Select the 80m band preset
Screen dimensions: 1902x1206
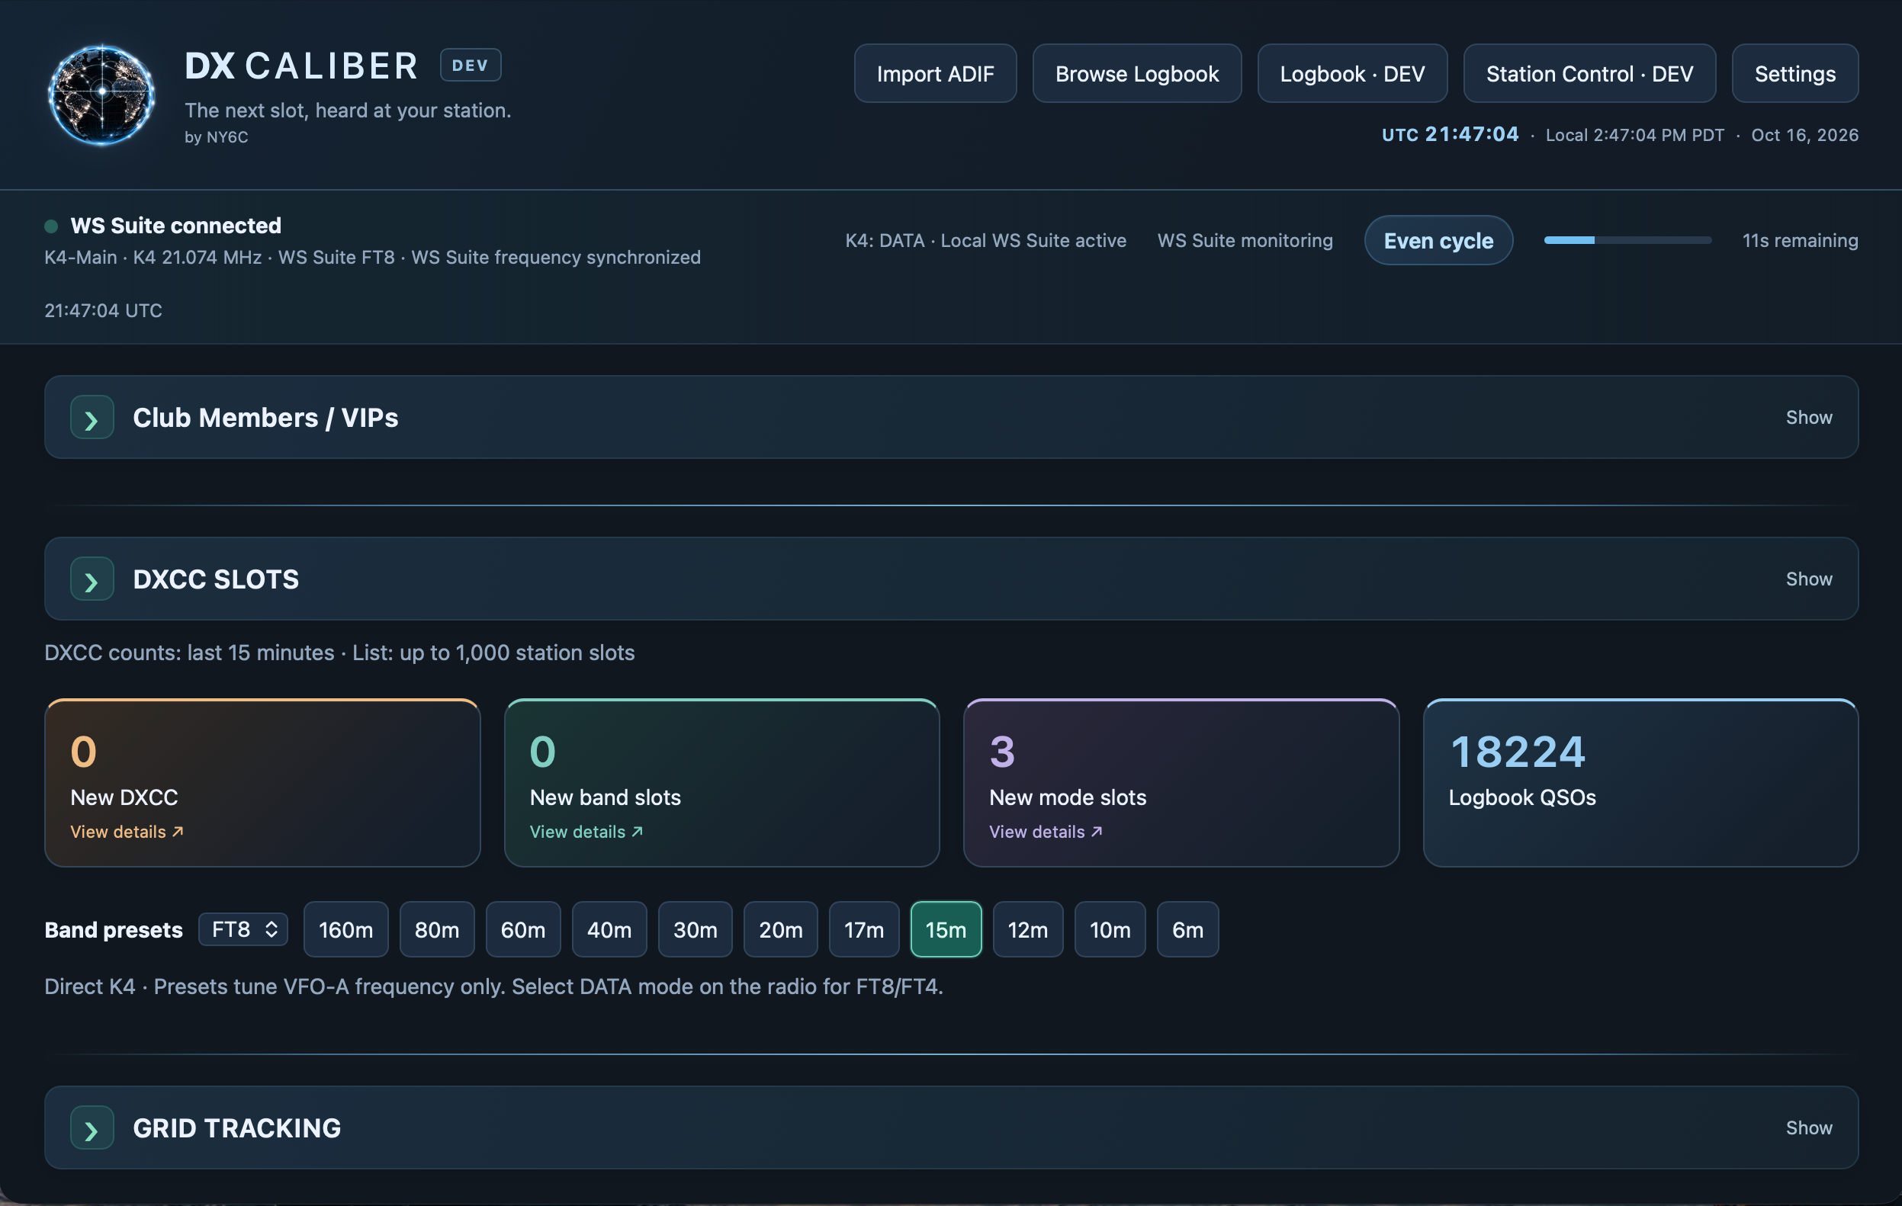[x=437, y=929]
